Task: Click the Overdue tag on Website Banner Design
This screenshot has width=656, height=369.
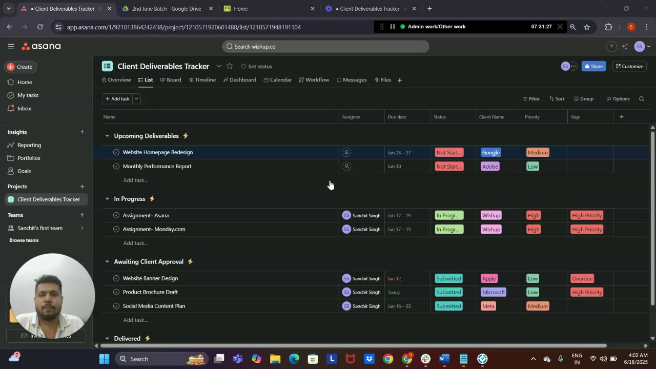Action: 582,278
